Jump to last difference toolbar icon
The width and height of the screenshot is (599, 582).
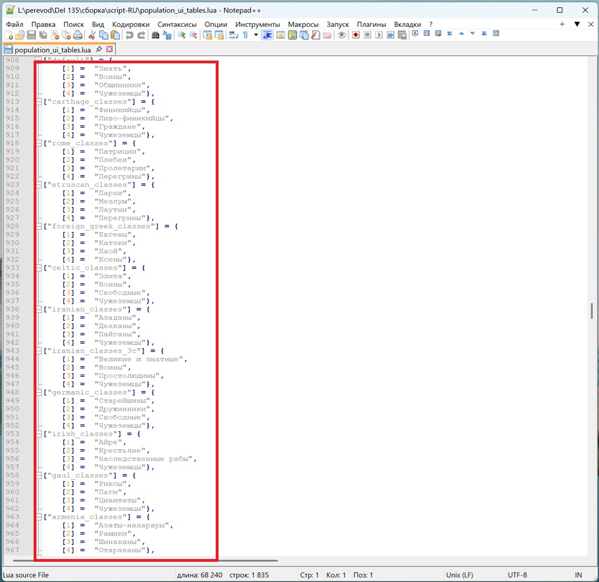[x=484, y=34]
